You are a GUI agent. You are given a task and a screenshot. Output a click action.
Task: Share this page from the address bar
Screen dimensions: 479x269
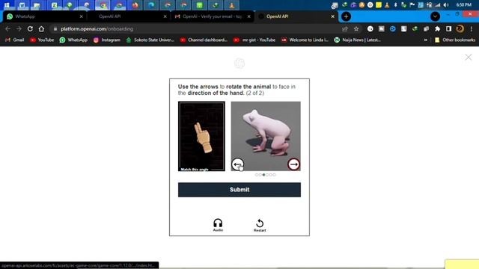pyautogui.click(x=345, y=28)
